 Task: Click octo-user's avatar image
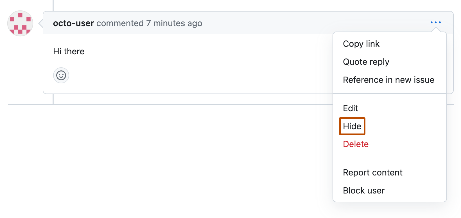coord(20,23)
